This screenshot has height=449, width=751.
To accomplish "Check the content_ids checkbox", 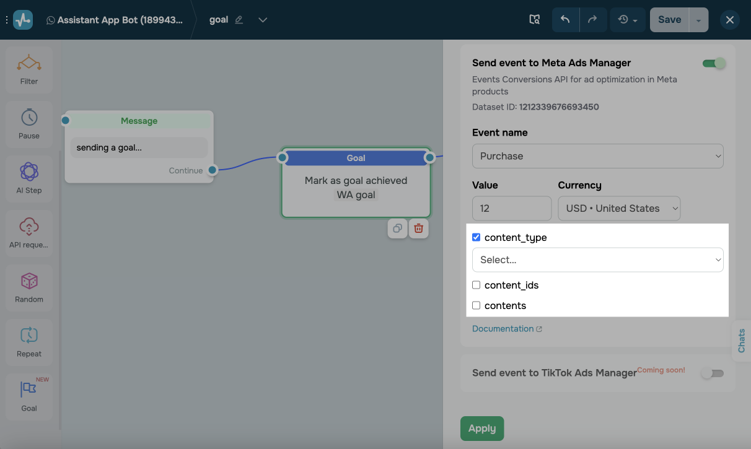I will (477, 285).
